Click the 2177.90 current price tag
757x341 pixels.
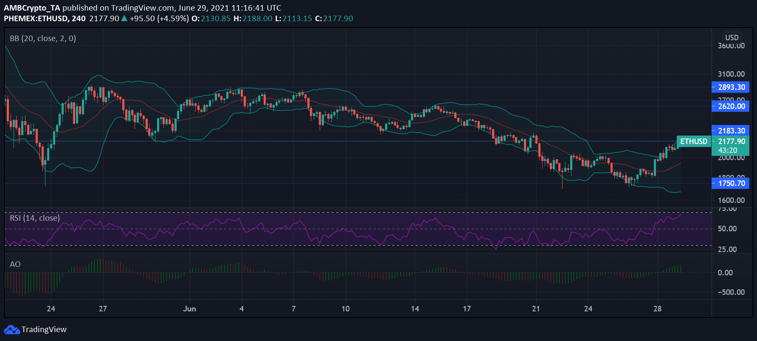point(732,141)
